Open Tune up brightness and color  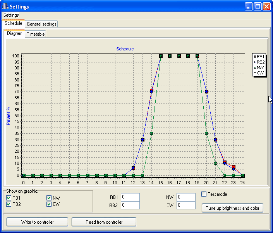point(232,208)
